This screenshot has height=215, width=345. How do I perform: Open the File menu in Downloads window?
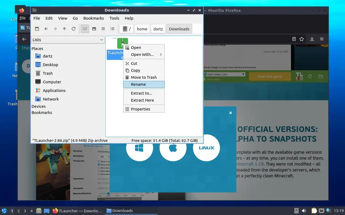click(x=37, y=18)
